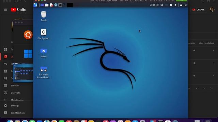Open the file manager icon in Kali panel
This screenshot has height=122, width=218.
click(x=47, y=5)
